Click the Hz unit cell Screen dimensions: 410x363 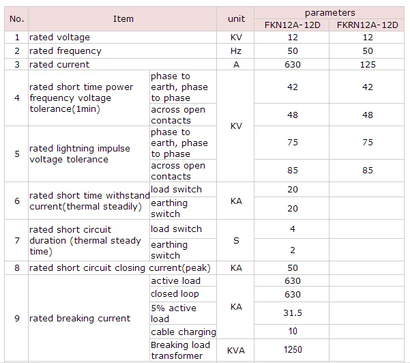(x=236, y=51)
